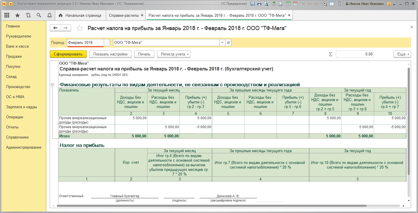Open the Справочники section
The width and height of the screenshot is (418, 213).
pyautogui.click(x=17, y=137)
